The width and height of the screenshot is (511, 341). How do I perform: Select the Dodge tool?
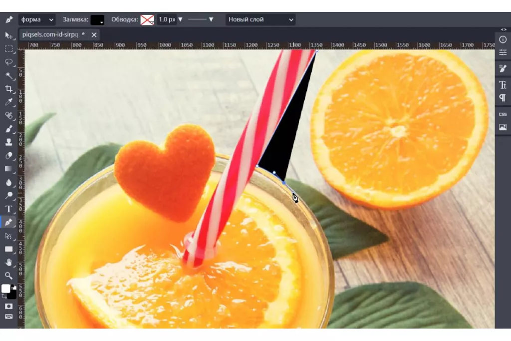(x=8, y=196)
